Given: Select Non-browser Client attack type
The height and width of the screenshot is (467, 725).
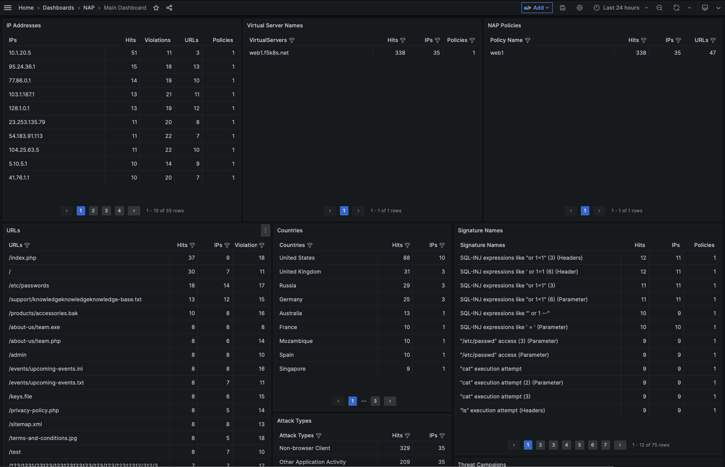Looking at the screenshot, I should pos(305,448).
